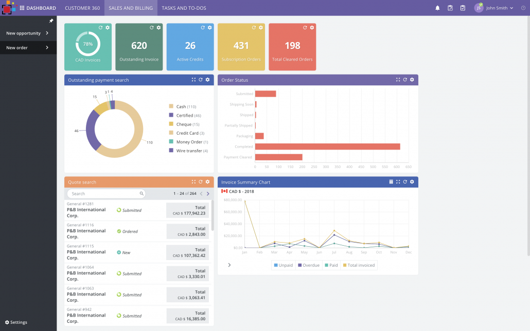The height and width of the screenshot is (331, 530).
Task: Open table view in Invoice Summary Chart
Action: [x=391, y=182]
